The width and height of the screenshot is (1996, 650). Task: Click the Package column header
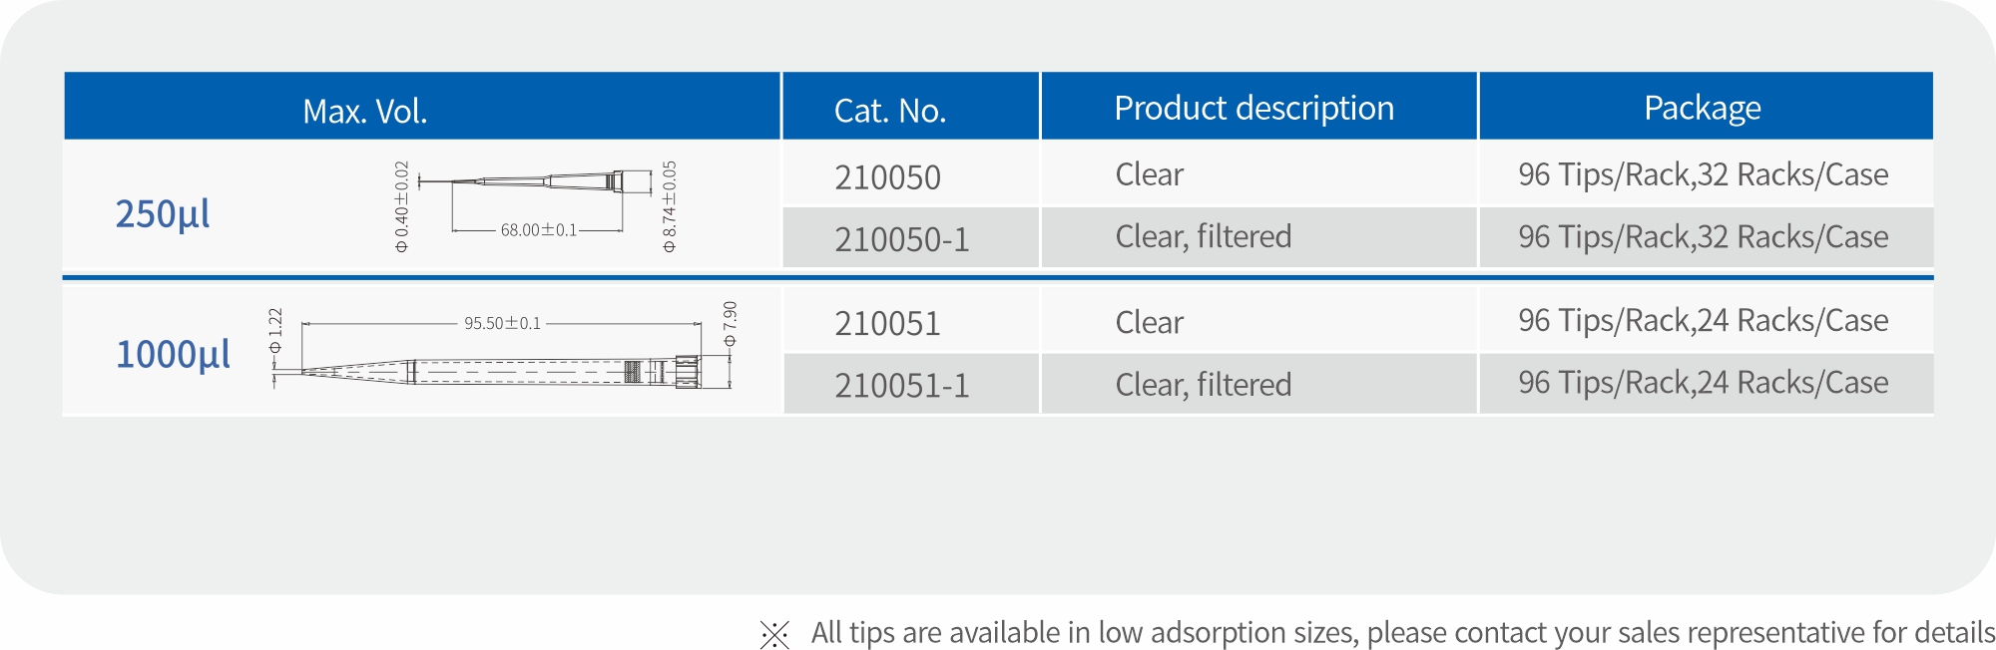coord(1702,108)
